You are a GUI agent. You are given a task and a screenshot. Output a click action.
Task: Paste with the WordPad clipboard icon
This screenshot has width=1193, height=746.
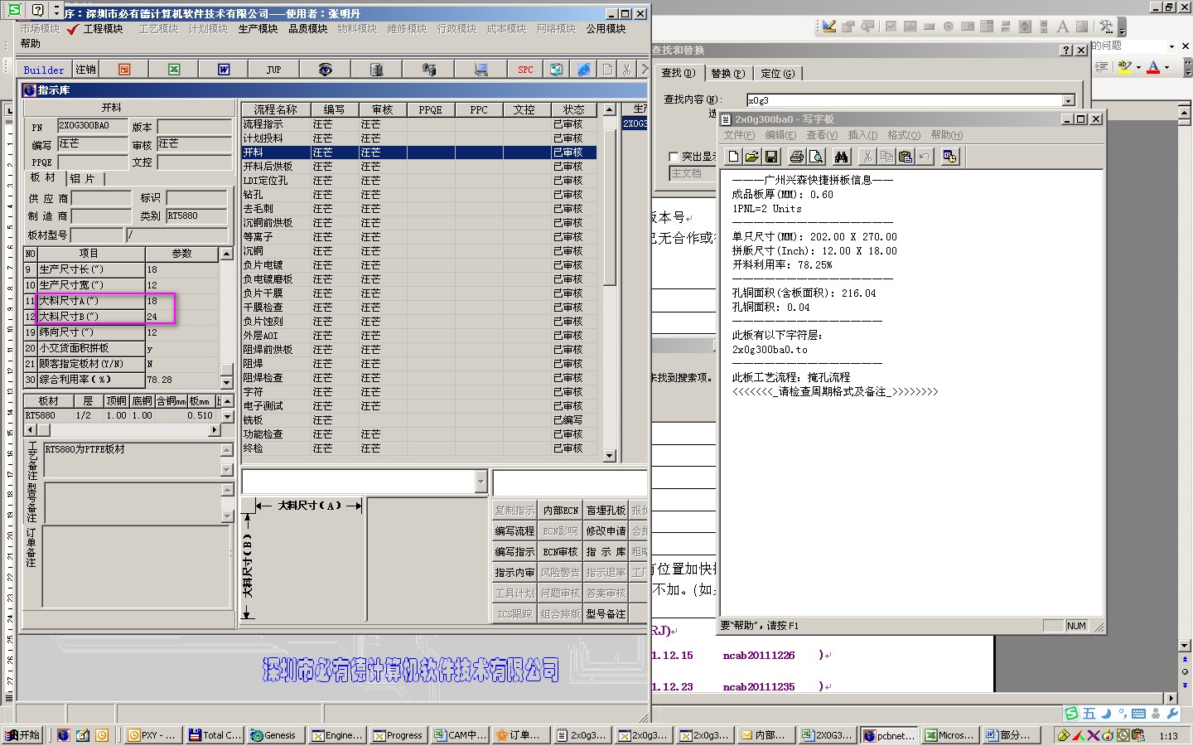point(906,157)
